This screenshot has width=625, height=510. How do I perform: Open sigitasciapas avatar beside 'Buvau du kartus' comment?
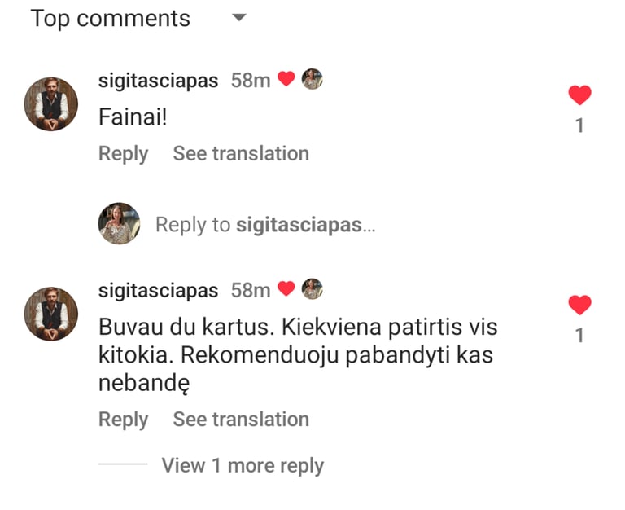pyautogui.click(x=51, y=314)
